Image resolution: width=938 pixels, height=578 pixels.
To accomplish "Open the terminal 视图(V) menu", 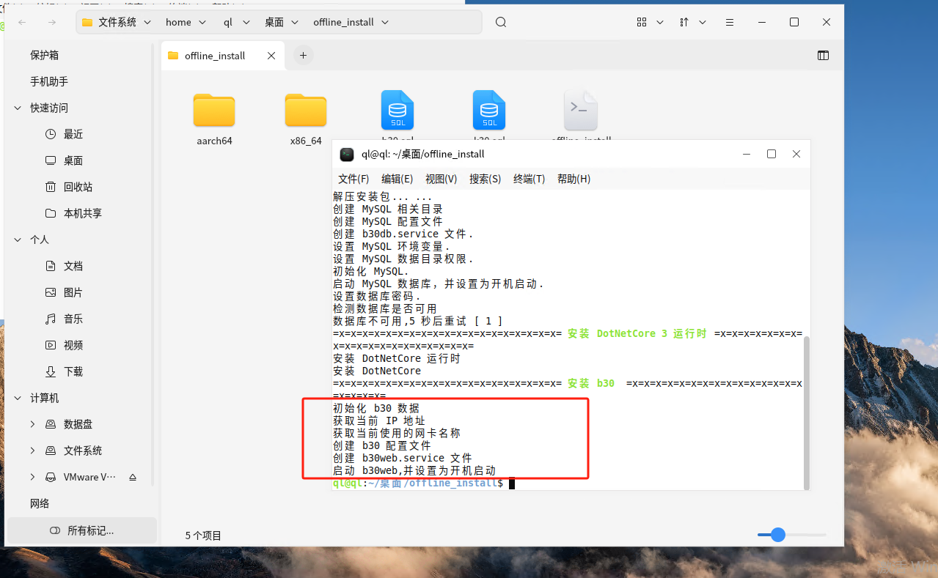I will coord(441,179).
